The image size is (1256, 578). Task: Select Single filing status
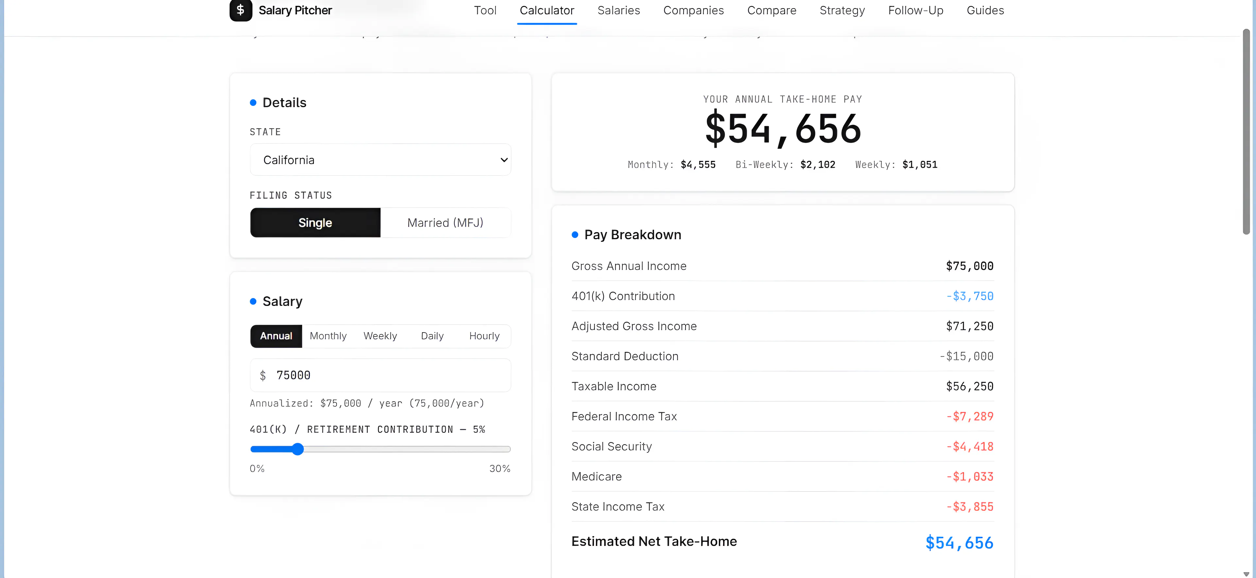coord(315,223)
